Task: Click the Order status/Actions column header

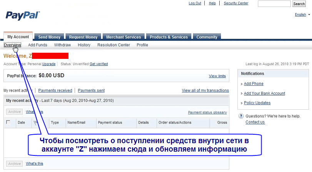Action: 175,123
